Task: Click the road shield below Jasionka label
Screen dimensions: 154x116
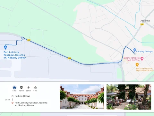Action: [x=142, y=24]
